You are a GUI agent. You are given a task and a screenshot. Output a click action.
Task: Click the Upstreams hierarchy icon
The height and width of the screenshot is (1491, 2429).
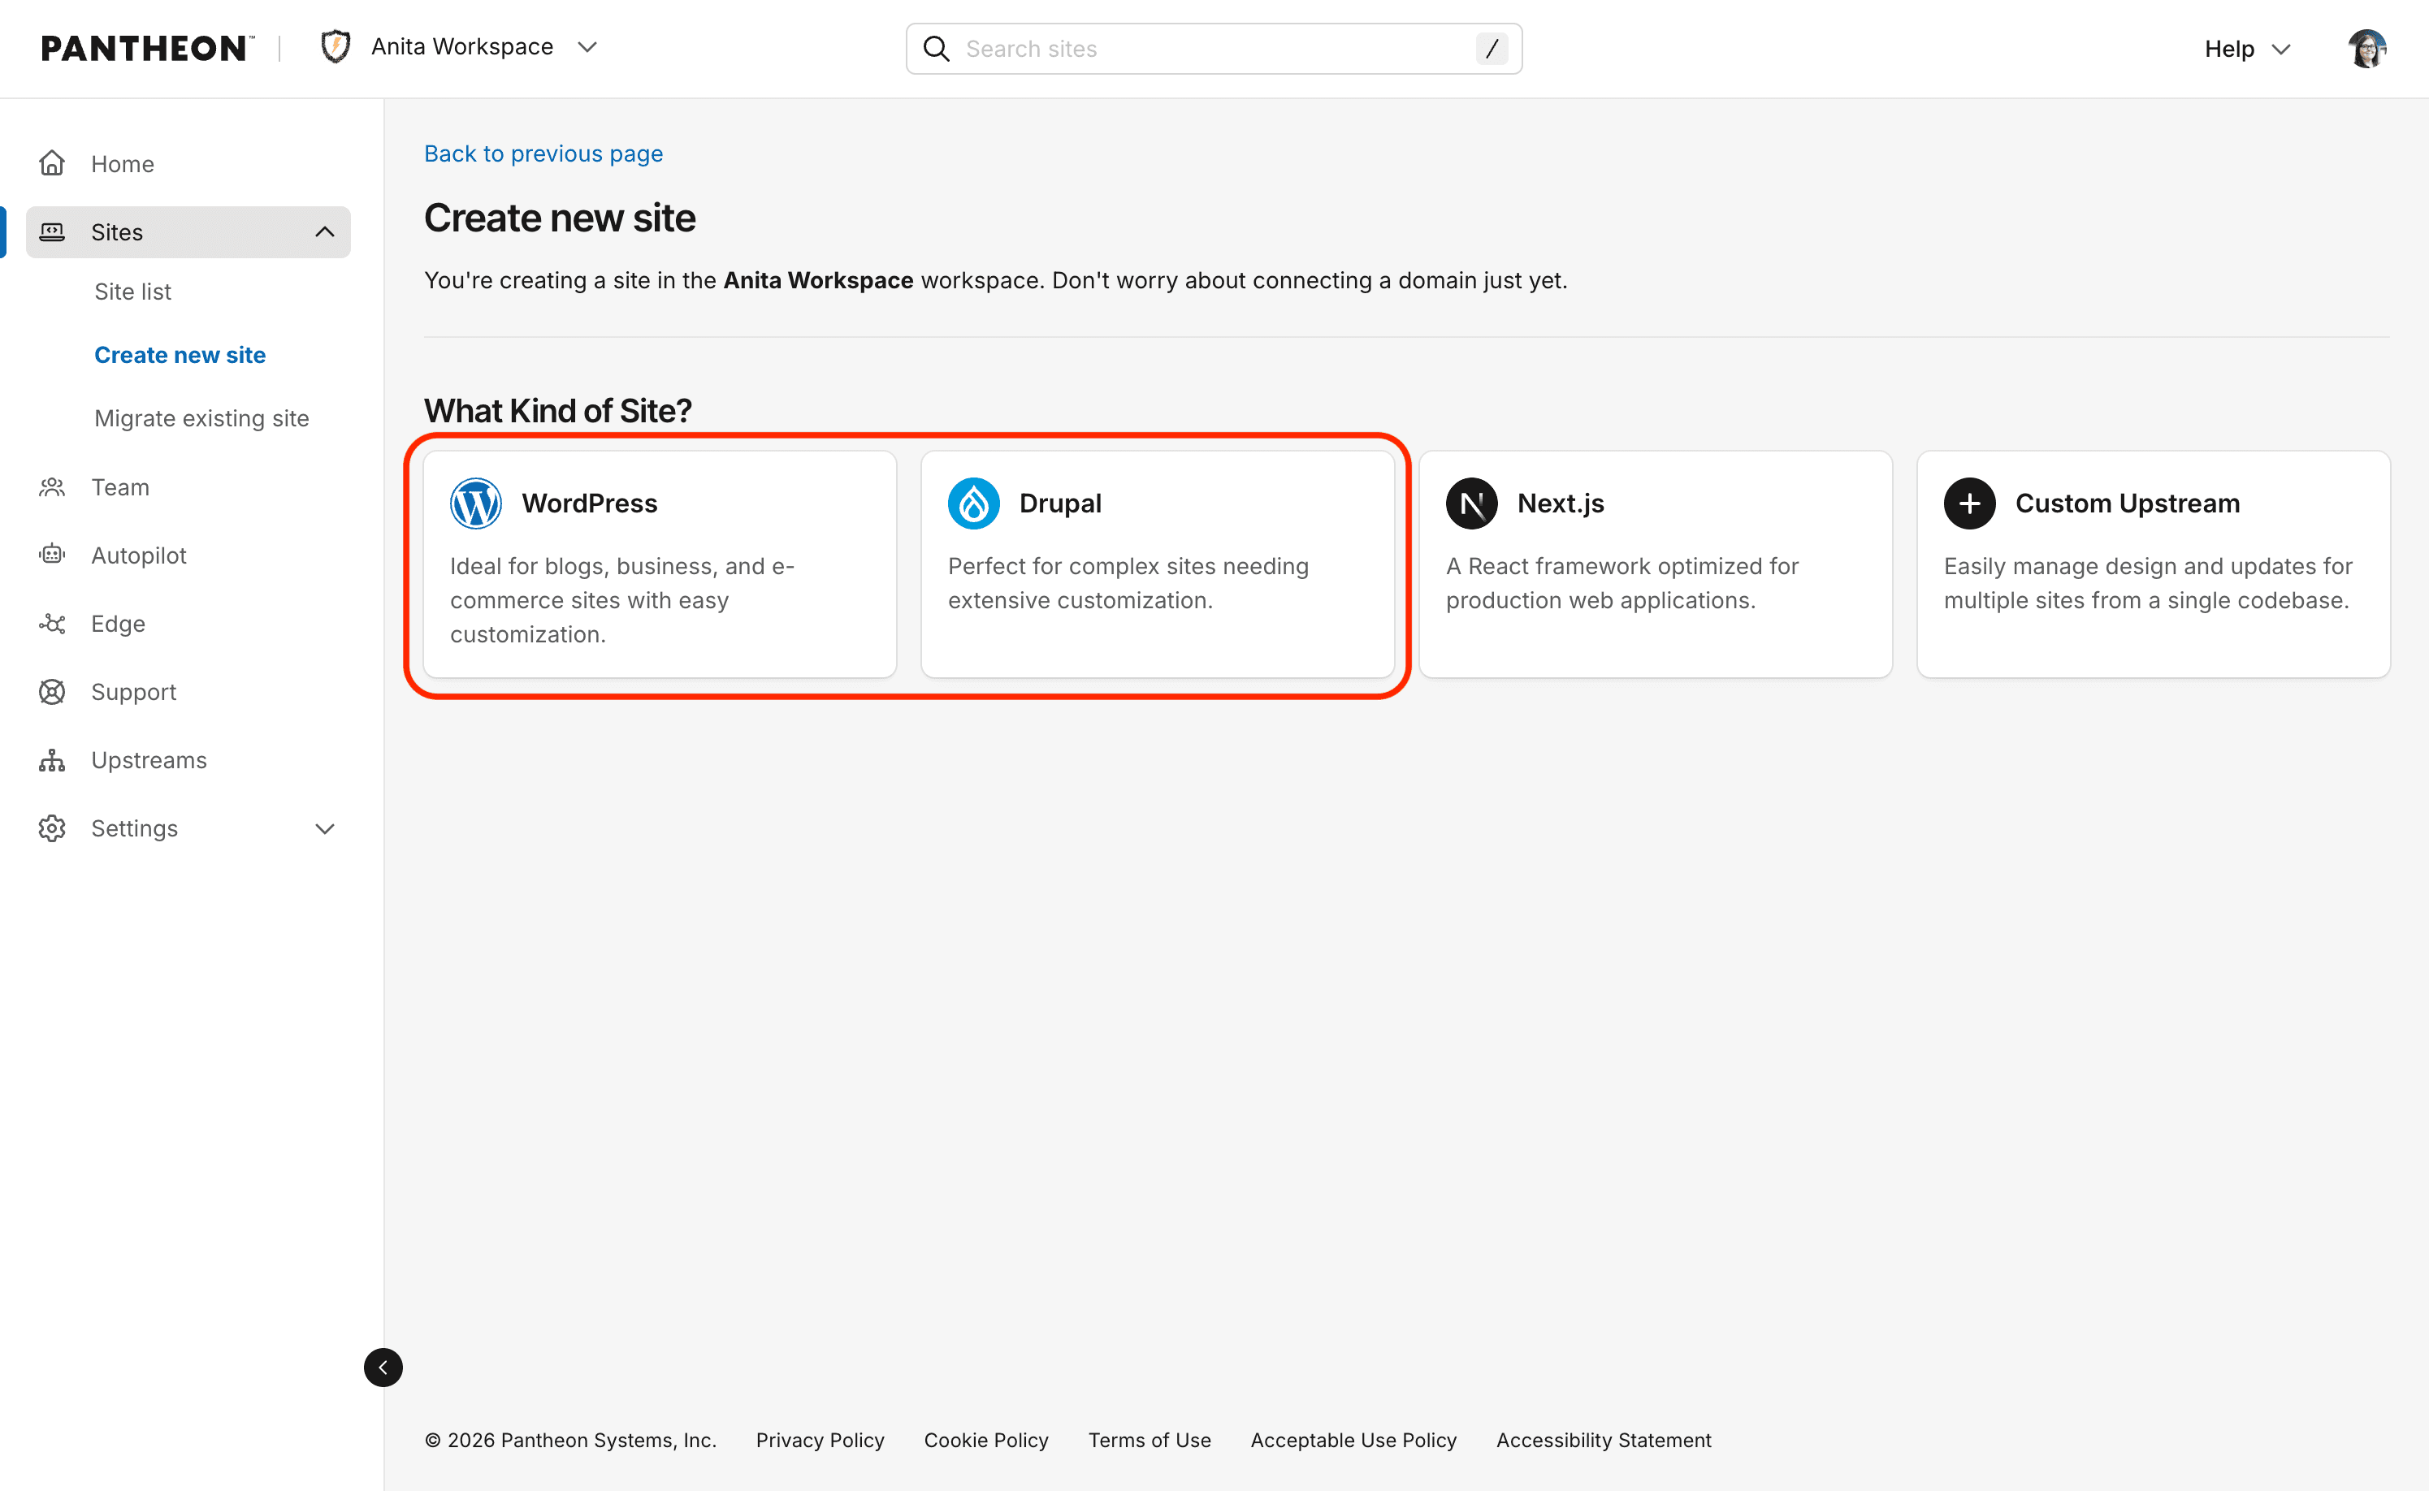coord(52,760)
